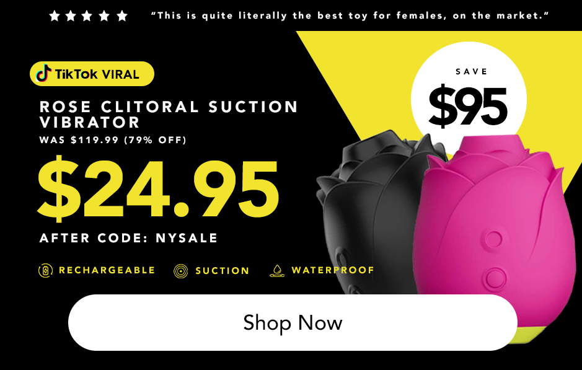582x370 pixels.
Task: Select the TikTok VIRAL yellow badge
Action: (92, 74)
